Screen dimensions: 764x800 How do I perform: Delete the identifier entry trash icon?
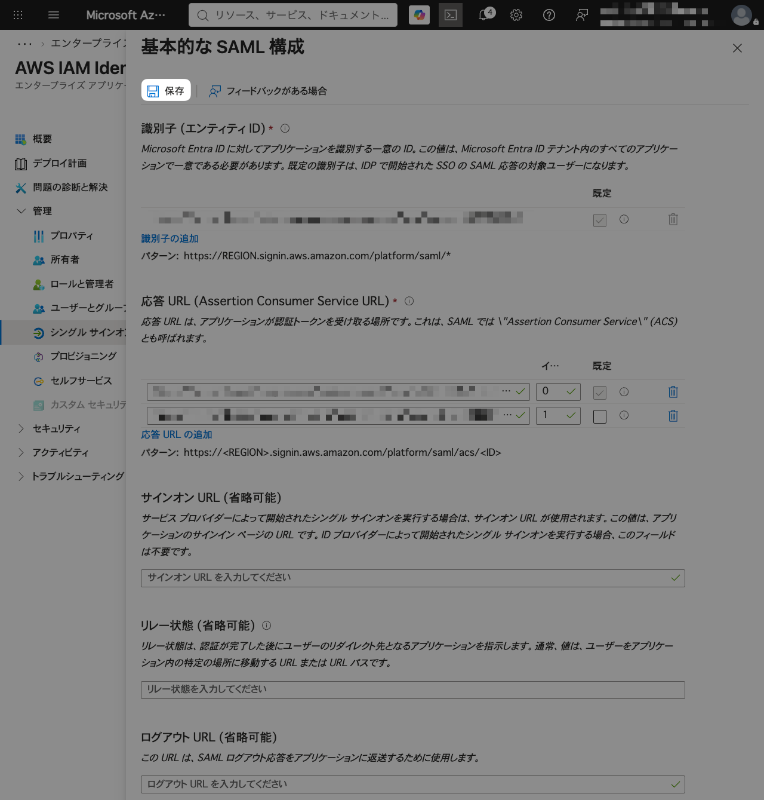pos(673,219)
